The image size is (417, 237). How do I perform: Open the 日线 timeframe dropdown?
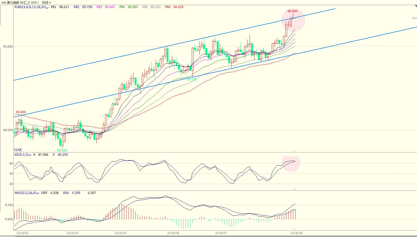coord(46,3)
